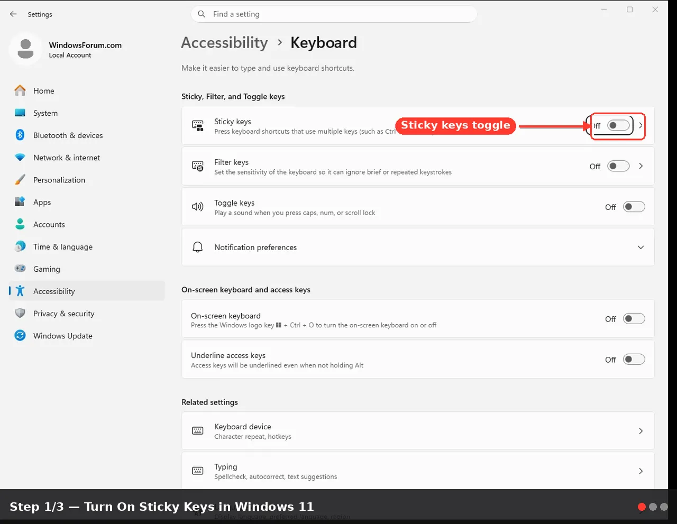The image size is (677, 524).
Task: Click the Filter keys label text
Action: pos(231,162)
